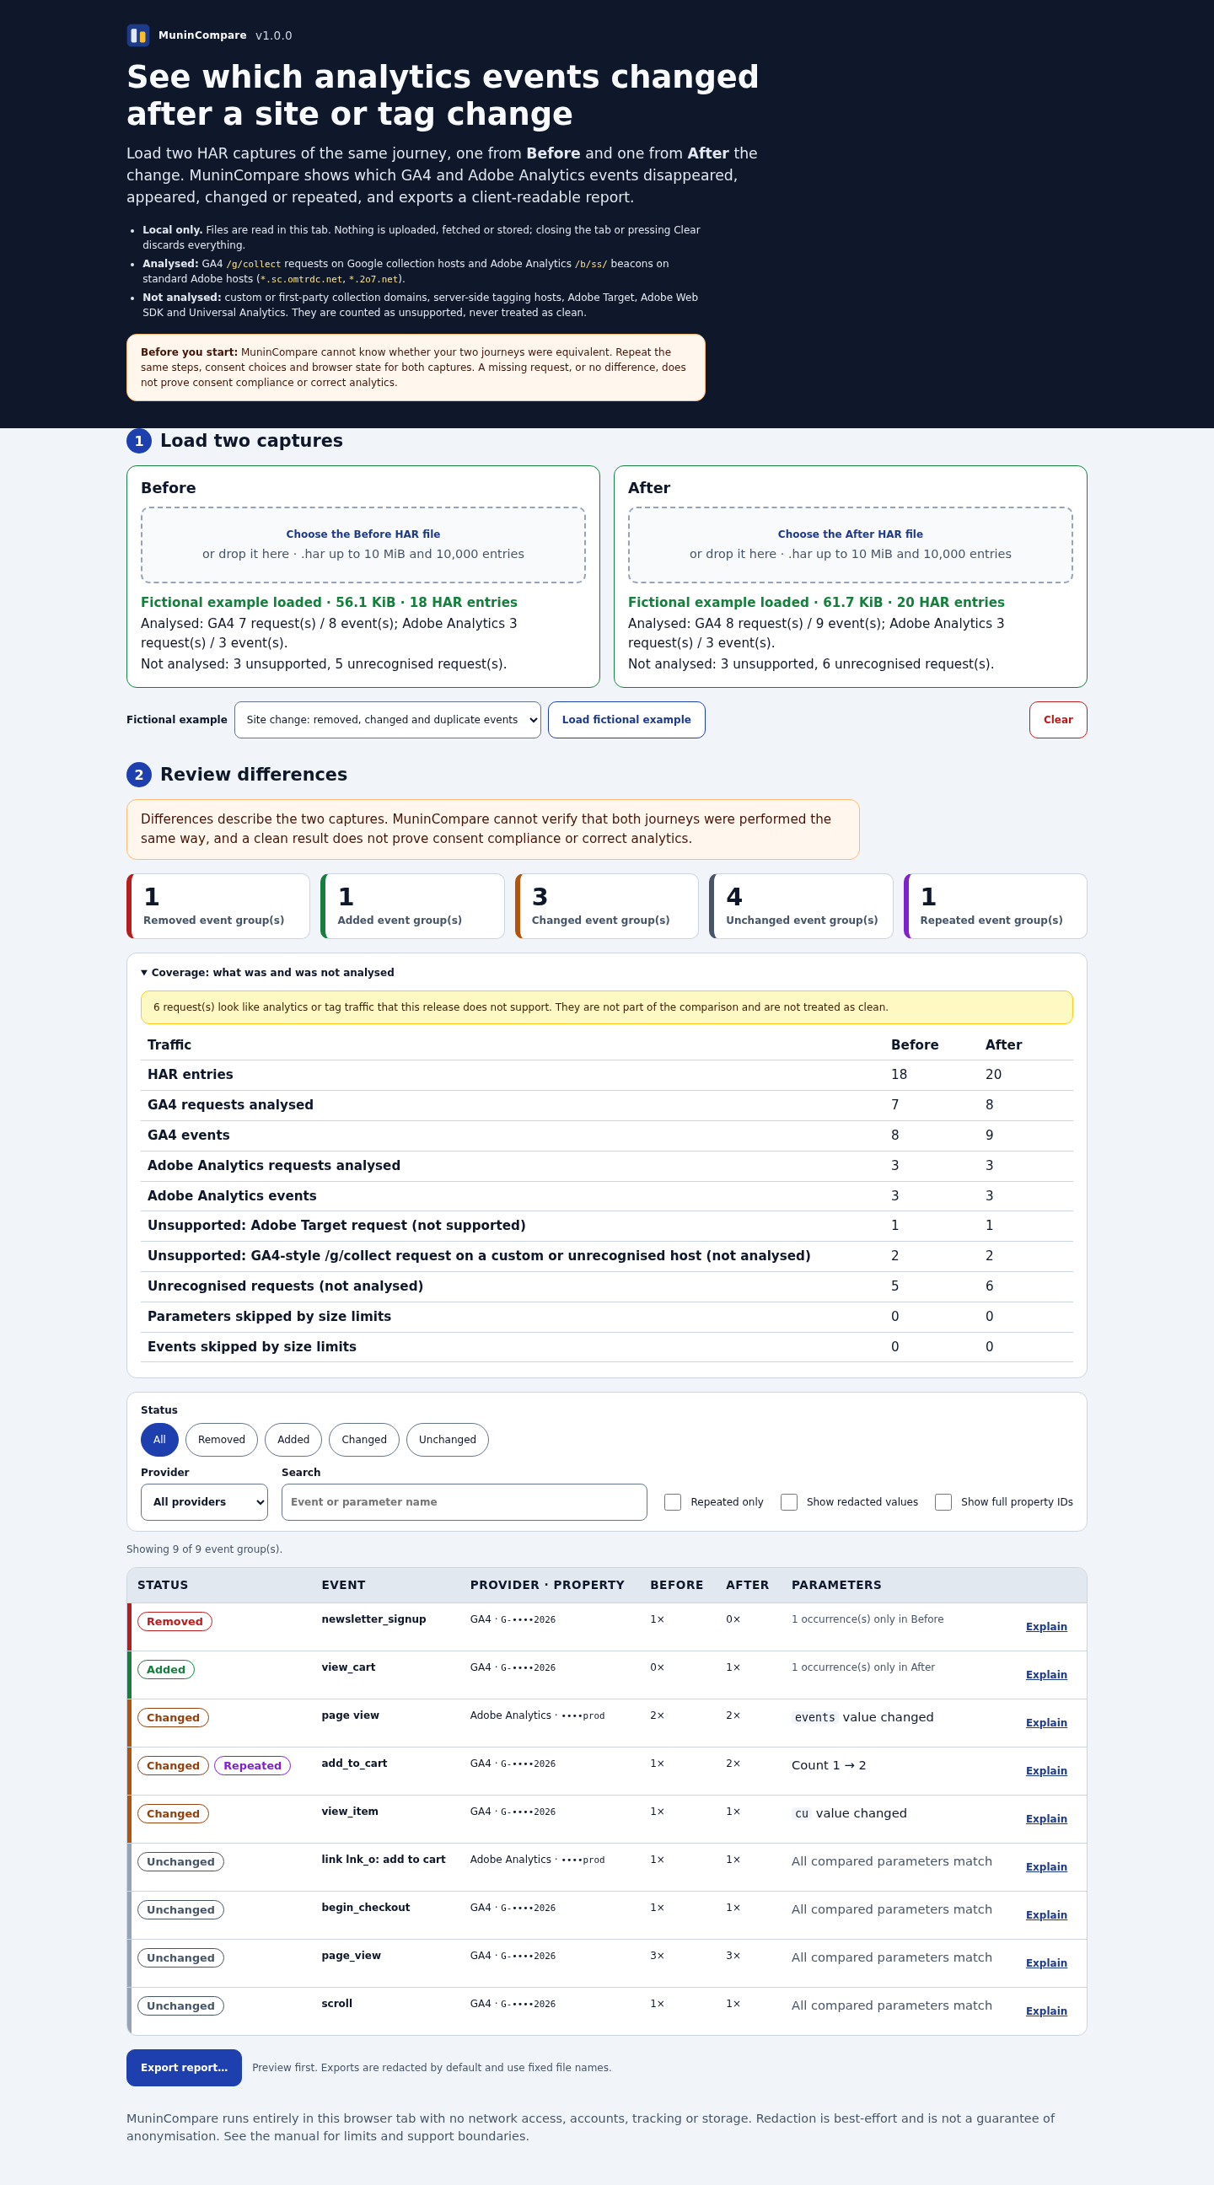Click the Repeated badge on add_to_cart
This screenshot has height=2185, width=1214.
(252, 1766)
